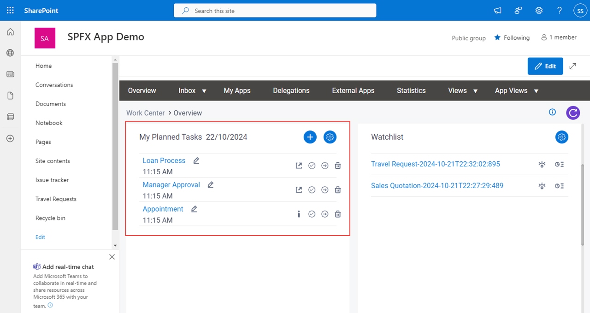
Task: Edit the Manager Approval task with the pencil
Action: pyautogui.click(x=211, y=184)
